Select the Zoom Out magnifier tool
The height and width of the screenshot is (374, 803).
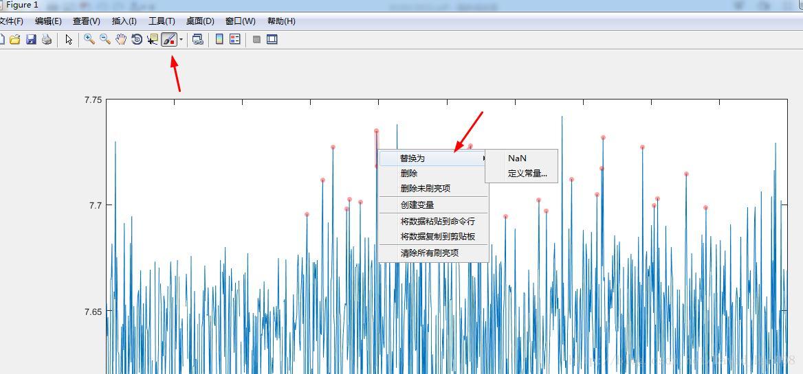105,39
